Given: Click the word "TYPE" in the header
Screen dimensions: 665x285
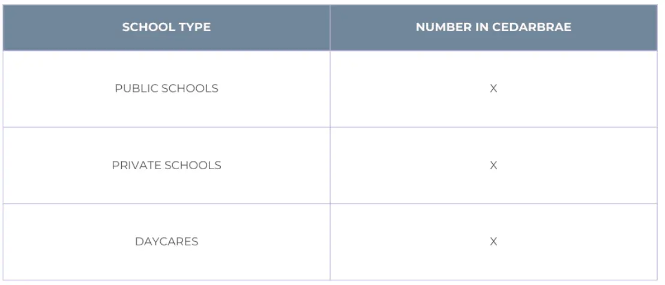Looking at the screenshot, I should 195,29.
